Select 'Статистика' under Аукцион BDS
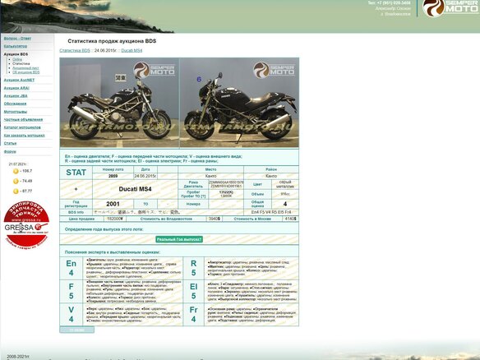This screenshot has height=360, width=480. 21,63
